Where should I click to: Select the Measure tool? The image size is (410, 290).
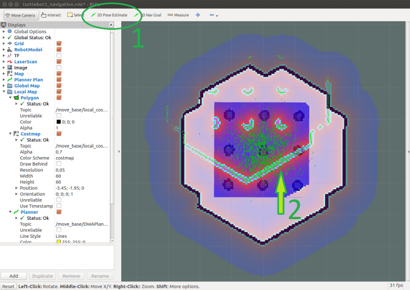click(x=178, y=15)
